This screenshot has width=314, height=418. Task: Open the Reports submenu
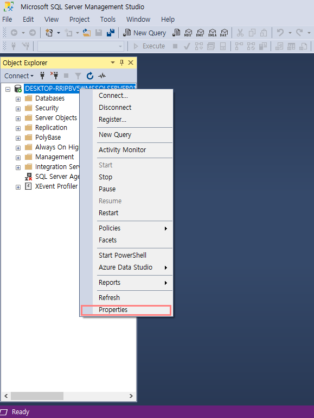pos(126,283)
